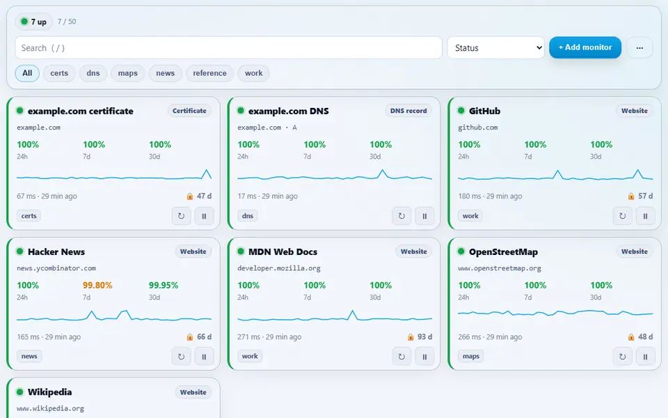The image size is (668, 418).
Task: Open the example.com DNS monitor title
Action: click(288, 111)
